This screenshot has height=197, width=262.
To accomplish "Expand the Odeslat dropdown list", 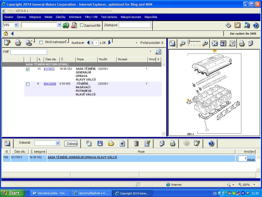I will pyautogui.click(x=58, y=143).
